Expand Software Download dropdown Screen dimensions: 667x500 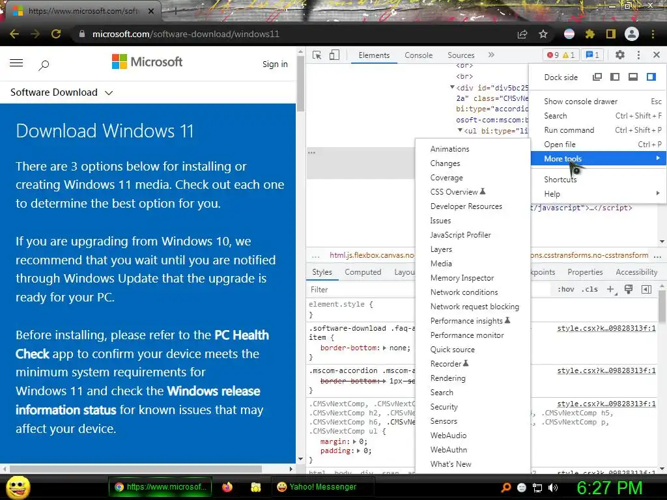point(62,92)
